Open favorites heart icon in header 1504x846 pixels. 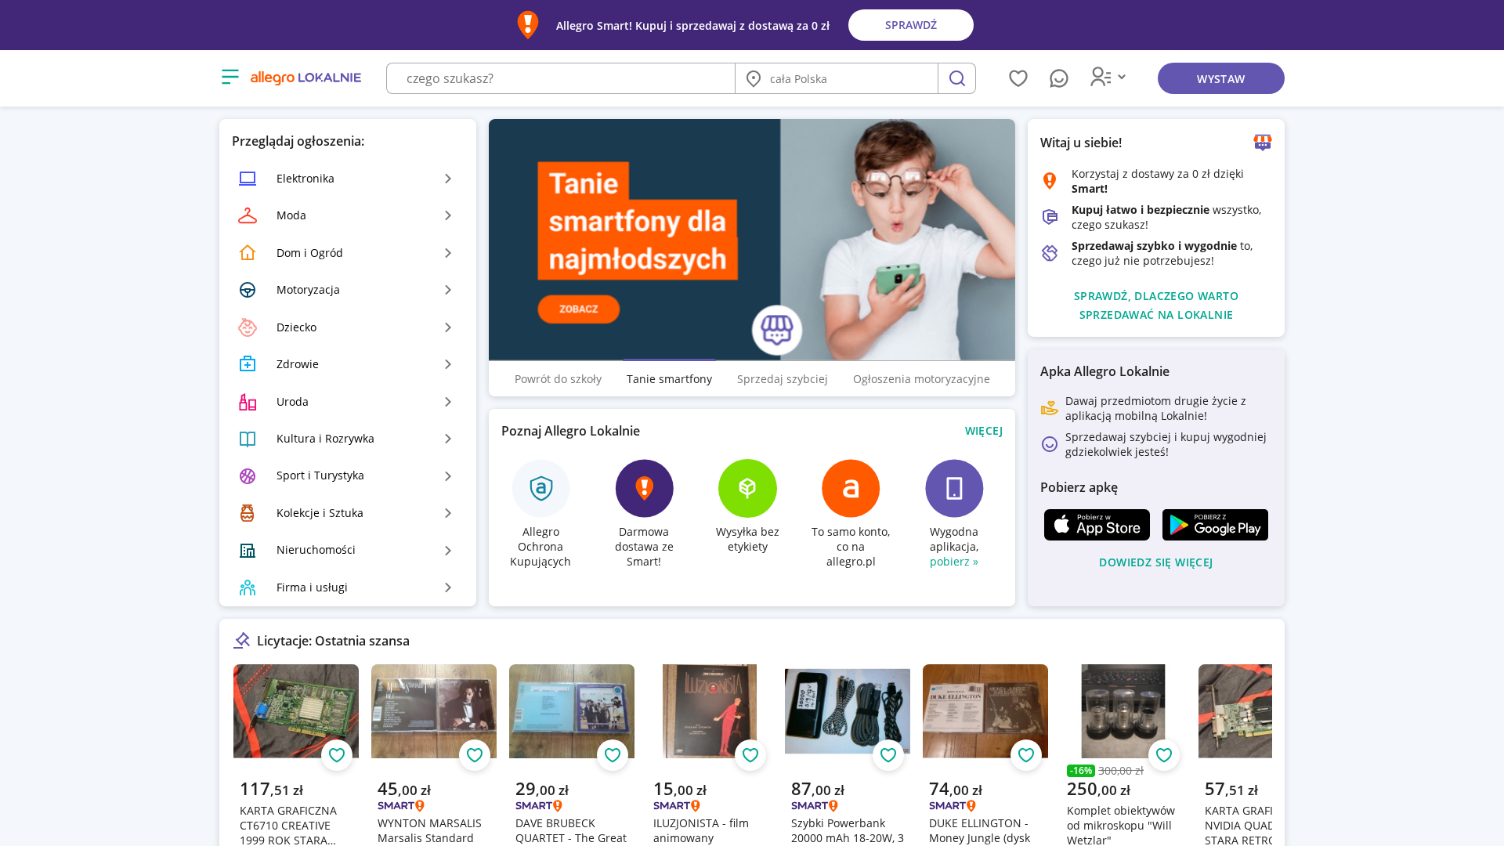coord(1018,78)
